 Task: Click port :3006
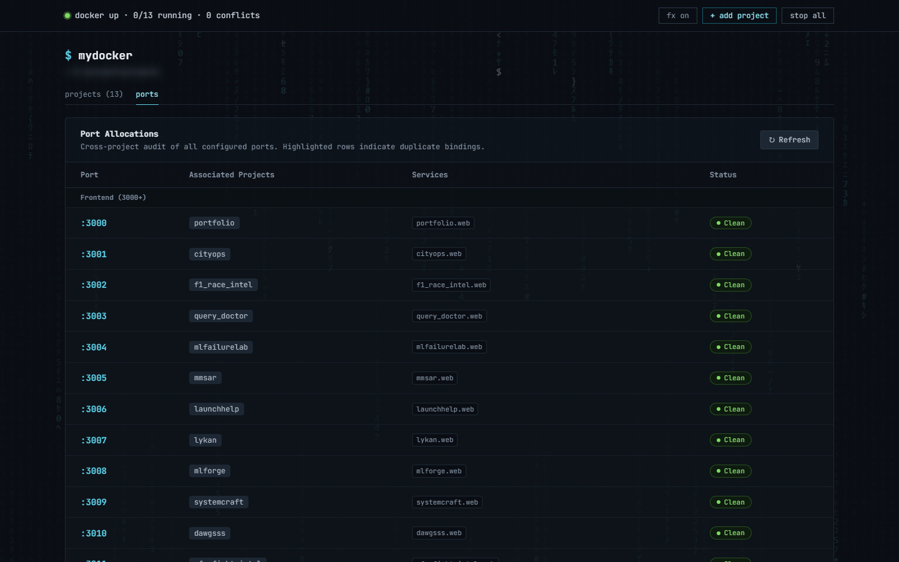tap(94, 409)
